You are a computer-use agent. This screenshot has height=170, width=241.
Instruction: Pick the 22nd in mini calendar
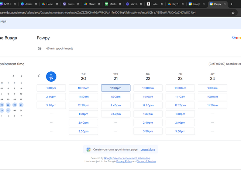pyautogui.click(x=8, y=105)
